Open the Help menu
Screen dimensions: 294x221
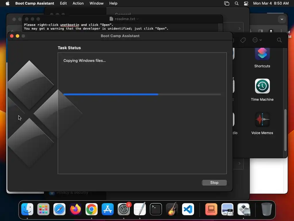[113, 3]
